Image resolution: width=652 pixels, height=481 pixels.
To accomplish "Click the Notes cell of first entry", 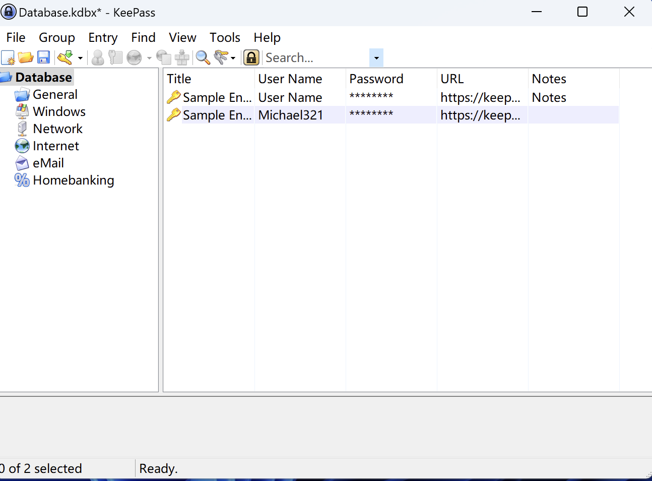I will (549, 97).
